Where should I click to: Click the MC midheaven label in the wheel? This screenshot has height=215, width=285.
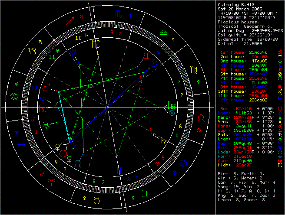pos(95,44)
